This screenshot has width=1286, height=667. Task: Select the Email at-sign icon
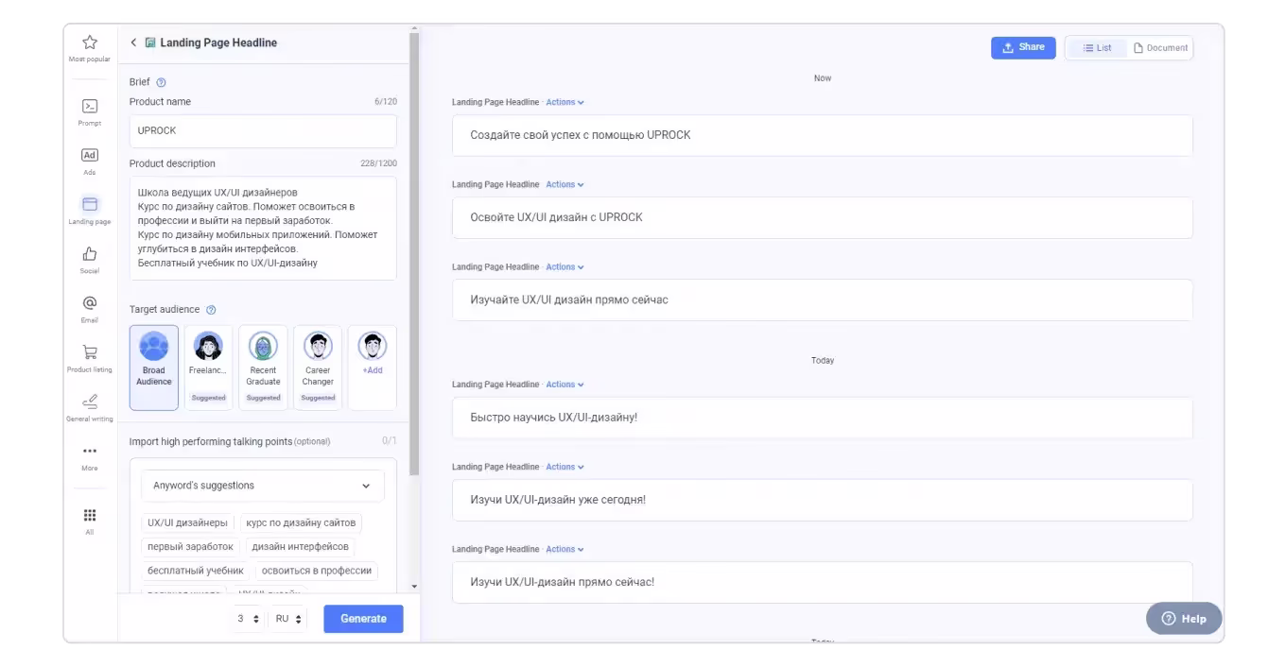(x=90, y=303)
